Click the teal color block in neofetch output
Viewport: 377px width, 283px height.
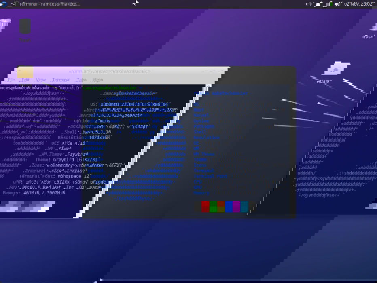point(244,206)
